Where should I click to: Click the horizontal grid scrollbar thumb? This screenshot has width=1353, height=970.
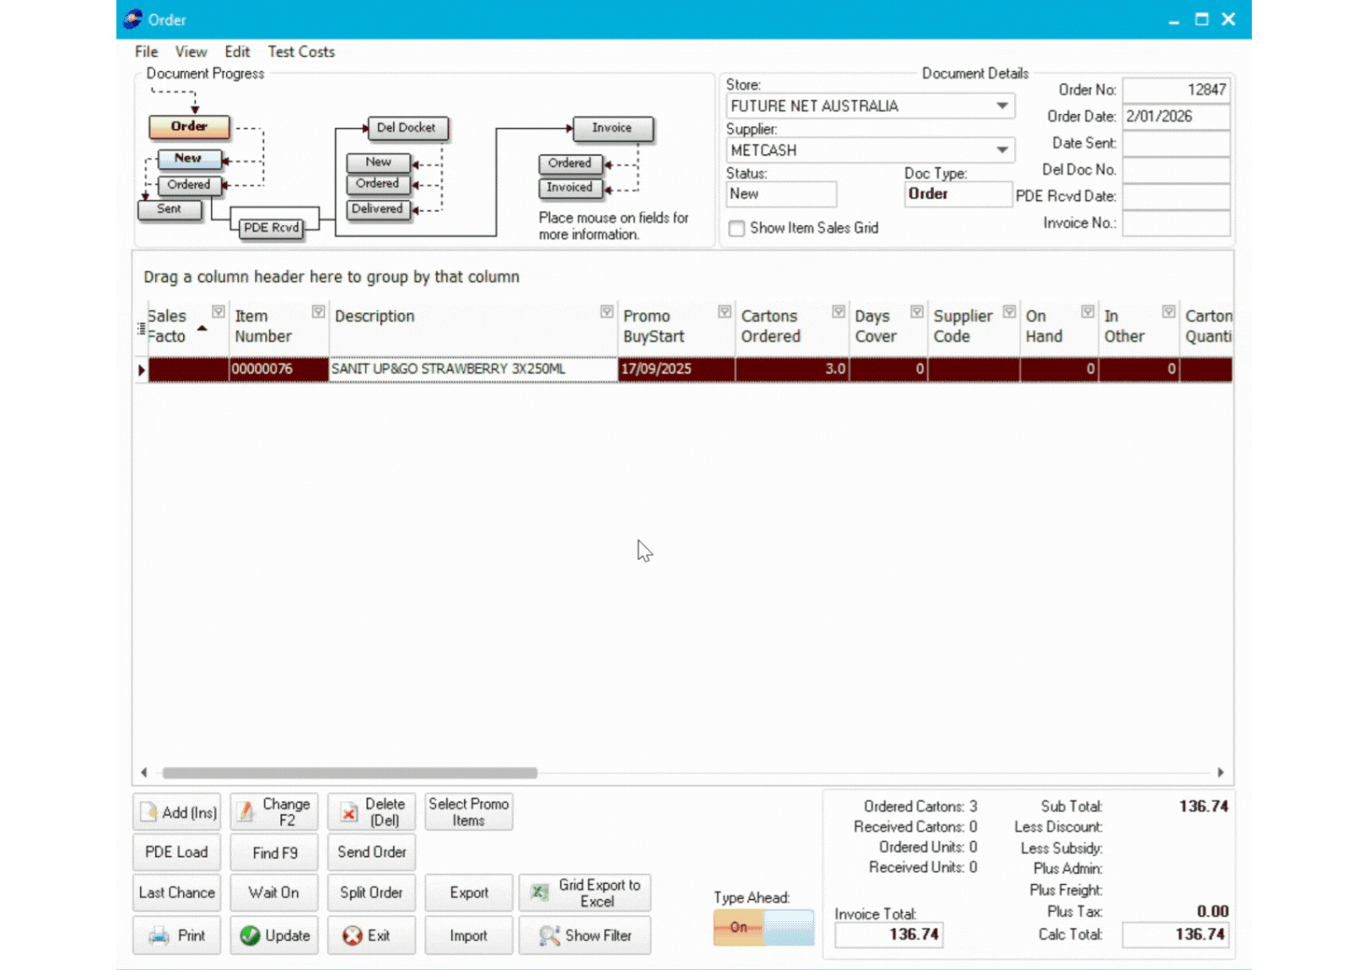[x=349, y=773]
